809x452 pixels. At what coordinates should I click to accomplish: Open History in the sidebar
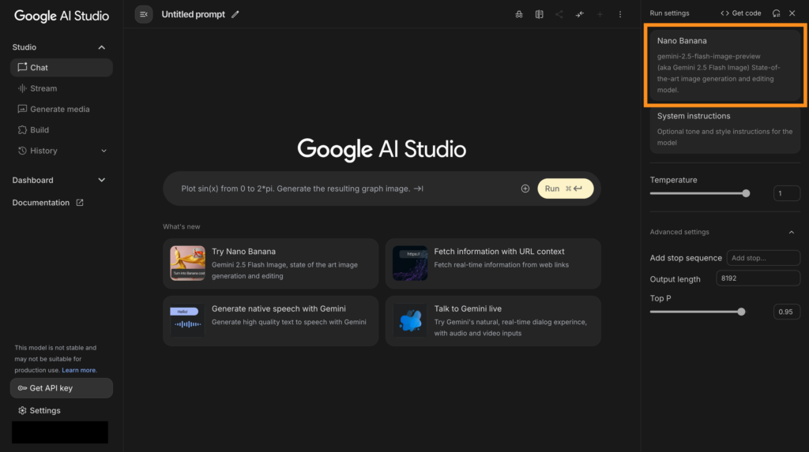point(62,151)
